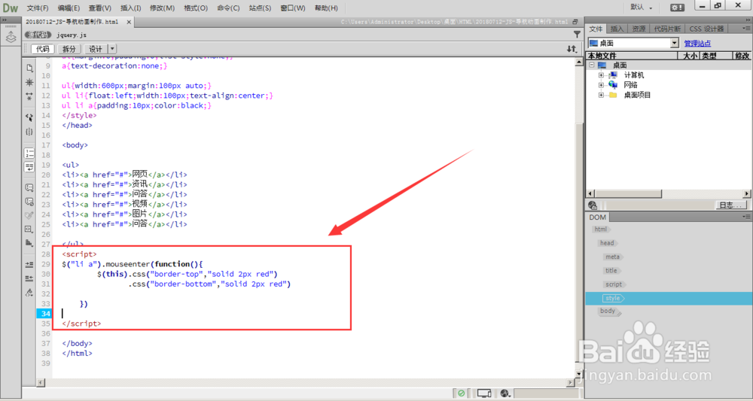Collapse the 桌面 root tree node
This screenshot has height=401, width=753.
click(592, 65)
